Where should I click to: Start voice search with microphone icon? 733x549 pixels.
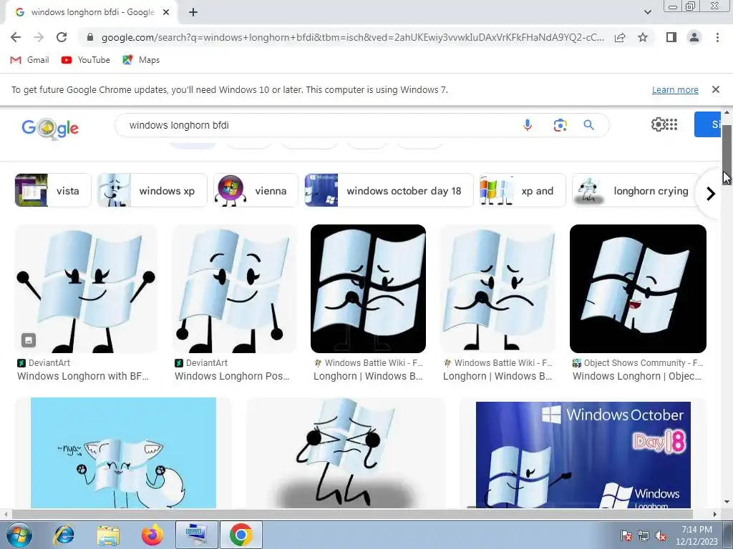click(x=528, y=125)
